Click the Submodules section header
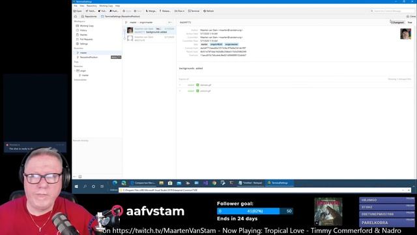 click(x=80, y=80)
